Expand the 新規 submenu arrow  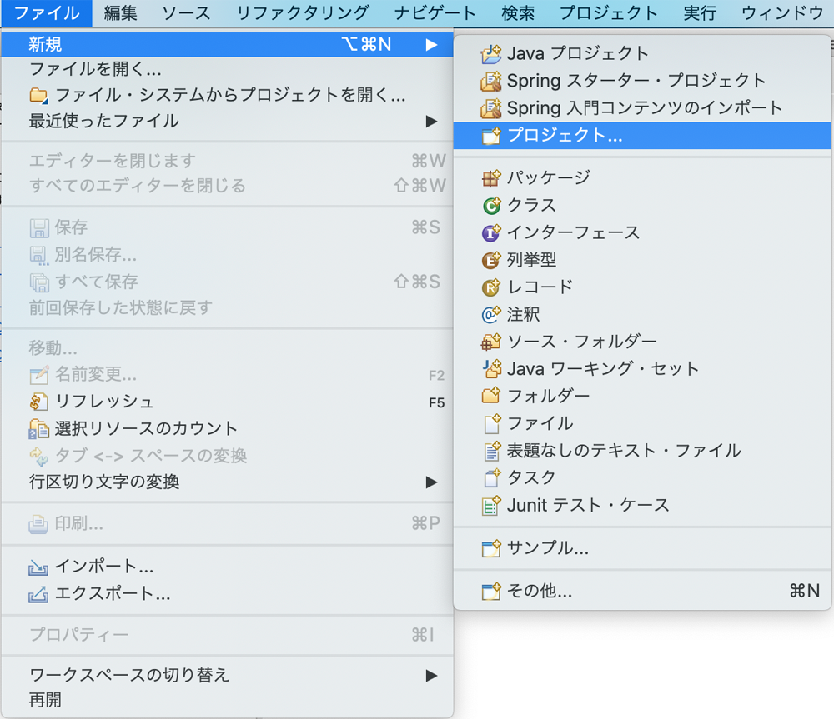[x=431, y=45]
